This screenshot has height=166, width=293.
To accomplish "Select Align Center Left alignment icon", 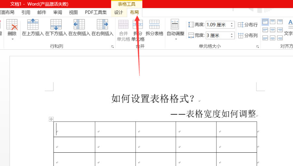I will (x=265, y=30).
